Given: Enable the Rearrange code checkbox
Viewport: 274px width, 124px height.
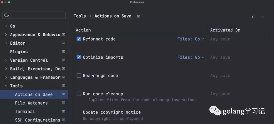Looking at the screenshot, I should tap(79, 76).
